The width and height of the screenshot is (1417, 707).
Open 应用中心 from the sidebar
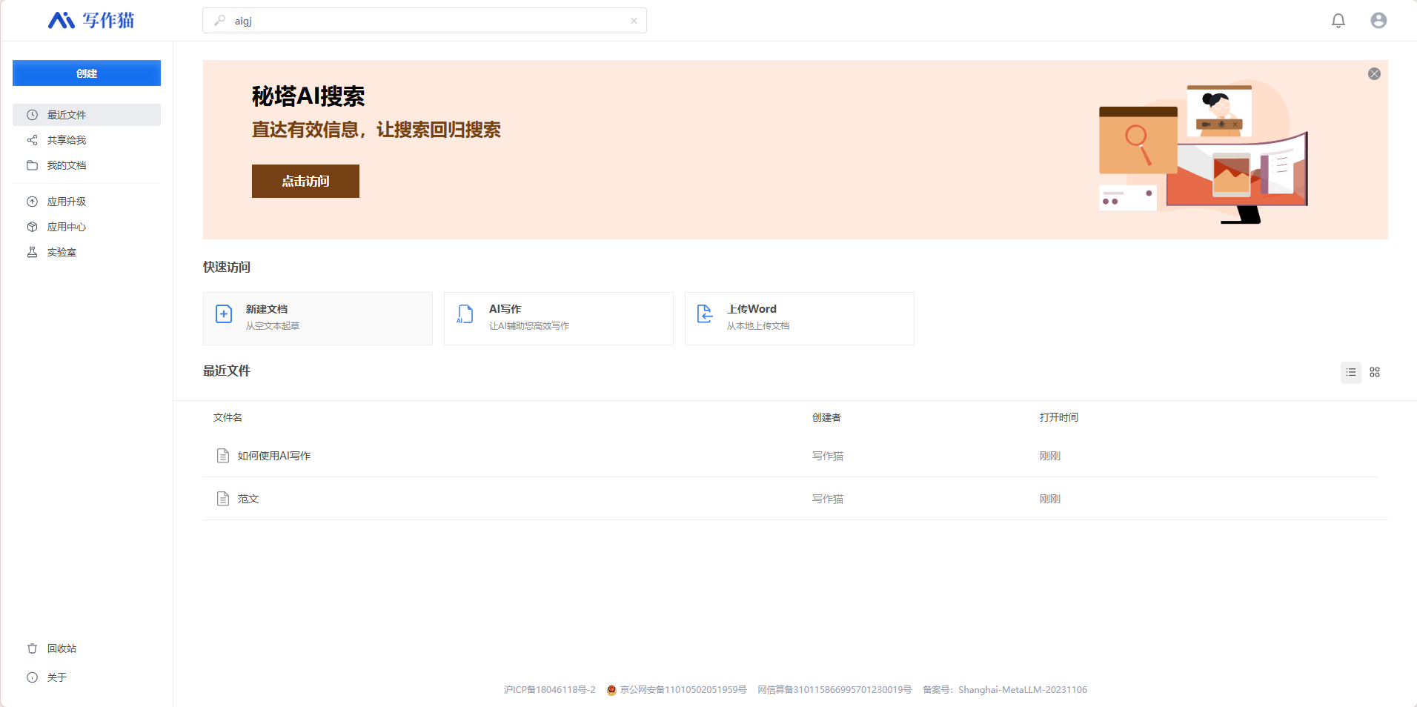click(x=67, y=227)
